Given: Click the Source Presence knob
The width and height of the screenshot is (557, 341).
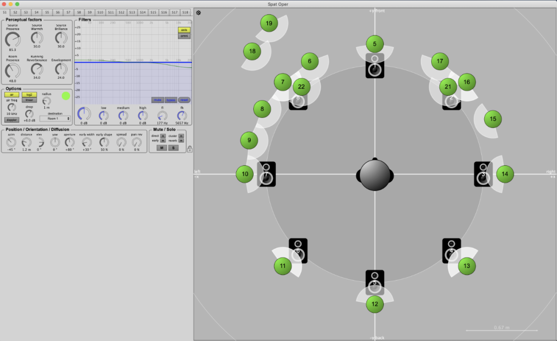Looking at the screenshot, I should pos(12,39).
